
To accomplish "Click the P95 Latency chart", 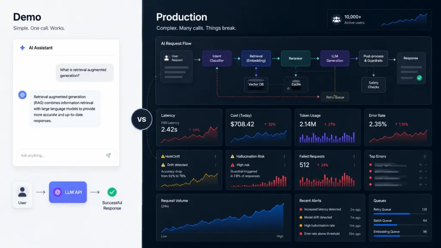I will pyautogui.click(x=189, y=135).
